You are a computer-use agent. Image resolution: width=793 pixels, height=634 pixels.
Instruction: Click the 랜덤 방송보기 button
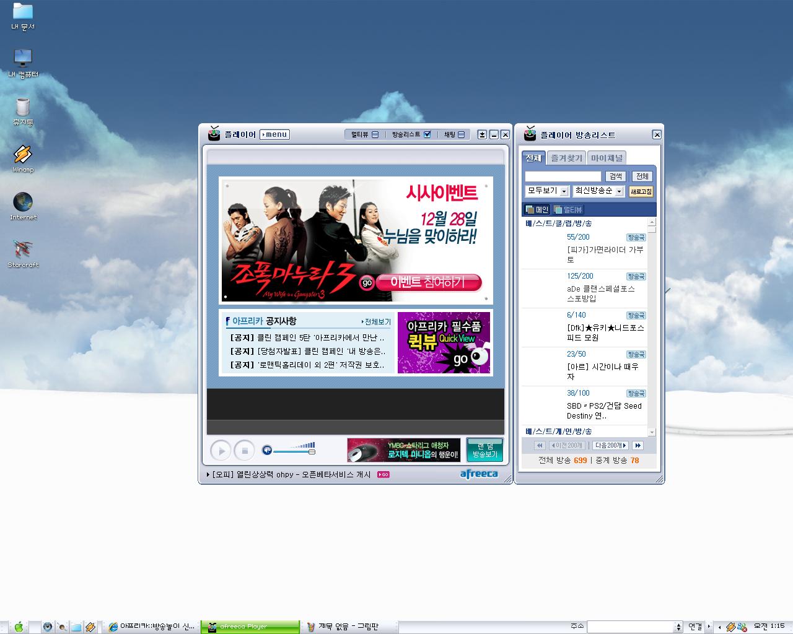tap(484, 450)
